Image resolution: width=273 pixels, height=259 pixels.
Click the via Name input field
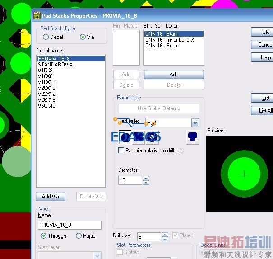click(x=69, y=225)
